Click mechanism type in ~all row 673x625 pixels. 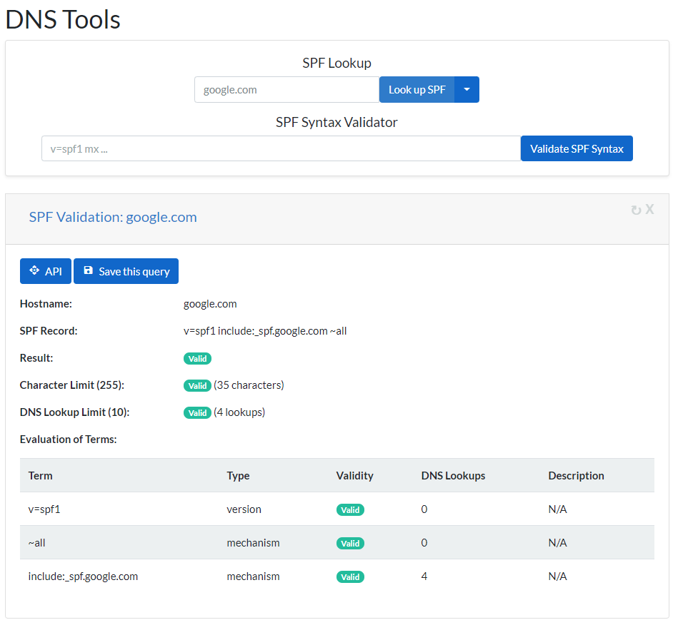click(x=253, y=543)
